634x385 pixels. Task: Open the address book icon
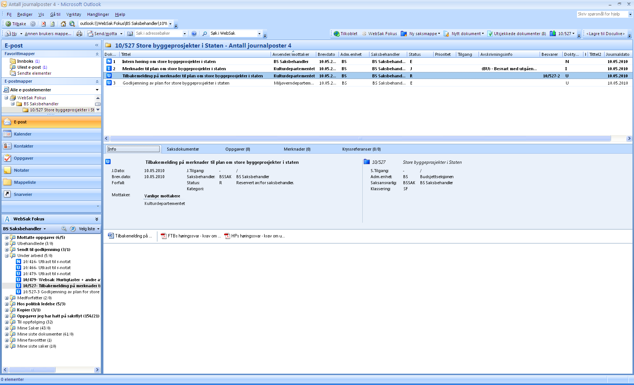click(130, 34)
